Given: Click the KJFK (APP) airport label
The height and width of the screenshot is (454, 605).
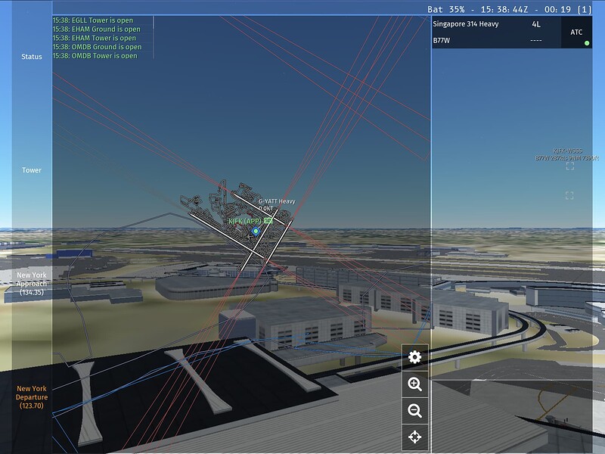Looking at the screenshot, I should 245,221.
